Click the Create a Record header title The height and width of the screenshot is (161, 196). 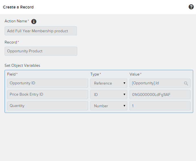click(18, 7)
